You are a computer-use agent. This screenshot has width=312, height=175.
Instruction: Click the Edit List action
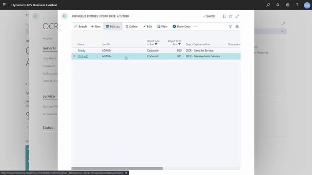point(113,26)
